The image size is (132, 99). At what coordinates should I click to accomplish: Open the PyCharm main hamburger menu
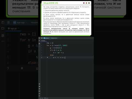(39, 38)
